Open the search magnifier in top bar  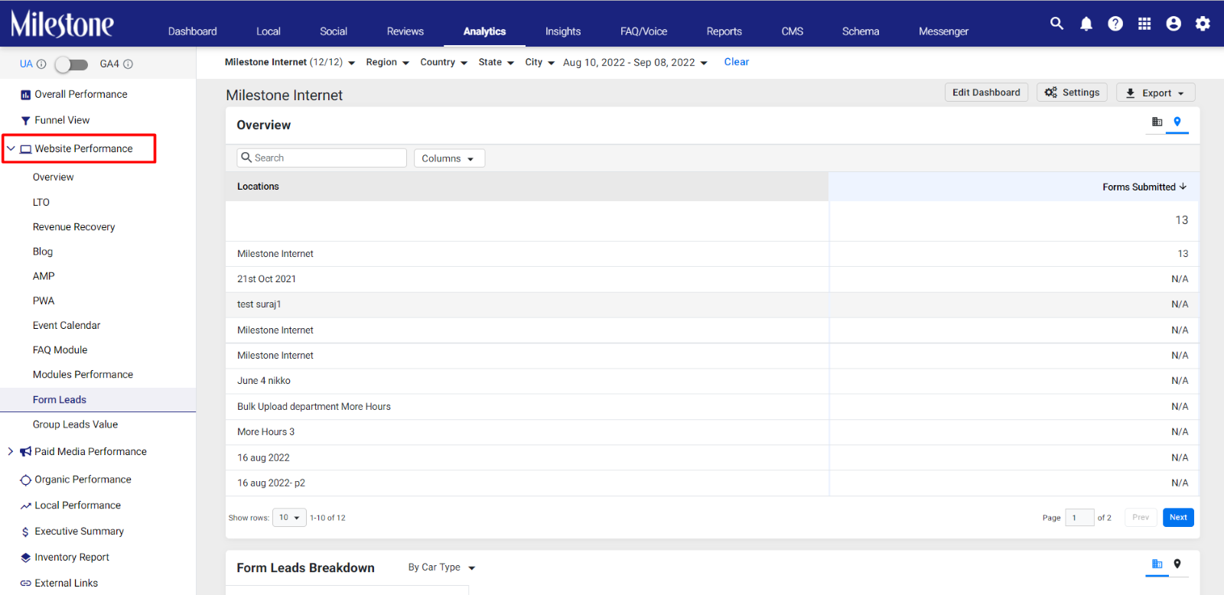(x=1056, y=24)
